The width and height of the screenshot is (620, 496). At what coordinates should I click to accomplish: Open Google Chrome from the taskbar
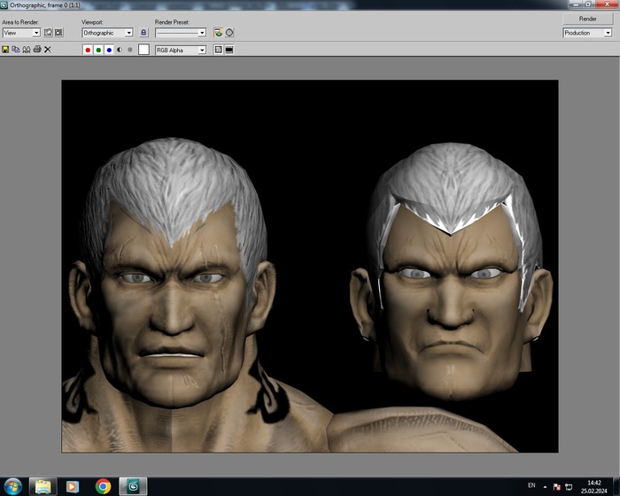click(x=104, y=486)
